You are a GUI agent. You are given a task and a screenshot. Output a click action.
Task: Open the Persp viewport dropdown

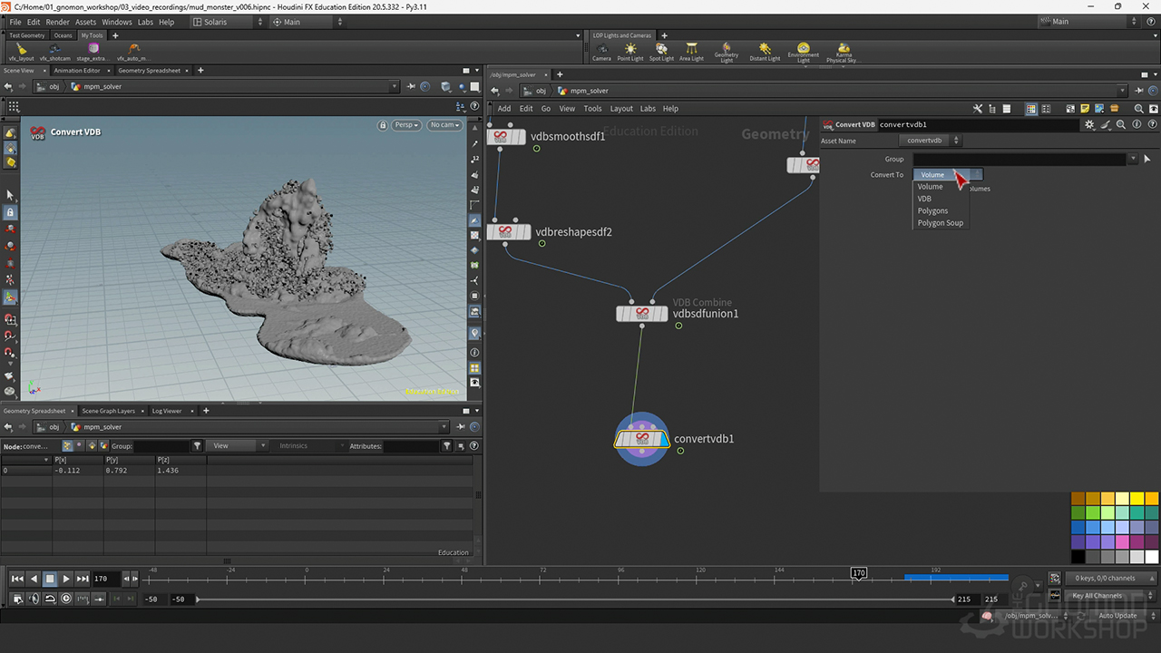(406, 125)
